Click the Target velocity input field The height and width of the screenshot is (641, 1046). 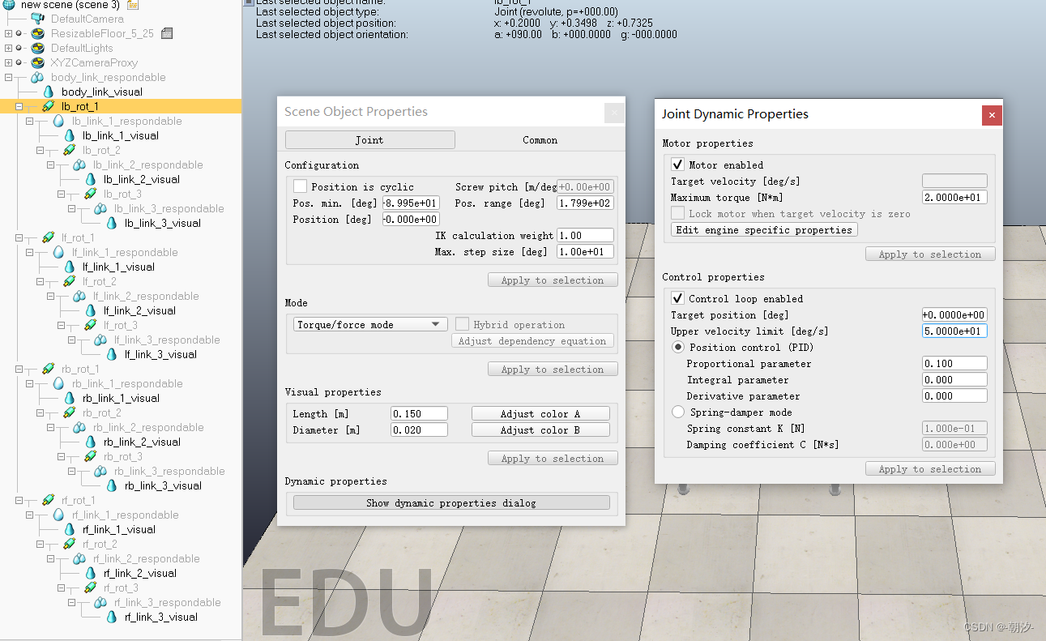click(x=954, y=180)
